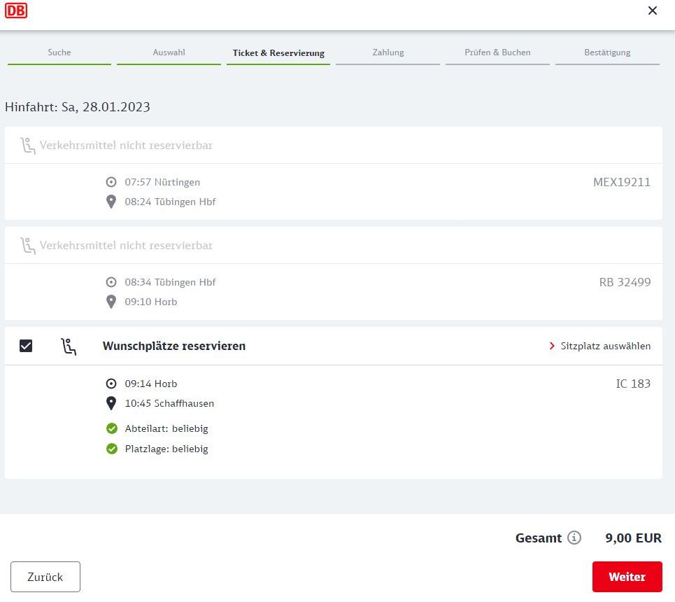Click location pin icon at 08:24 Tübingen Hbf
675x602 pixels.
(x=111, y=202)
